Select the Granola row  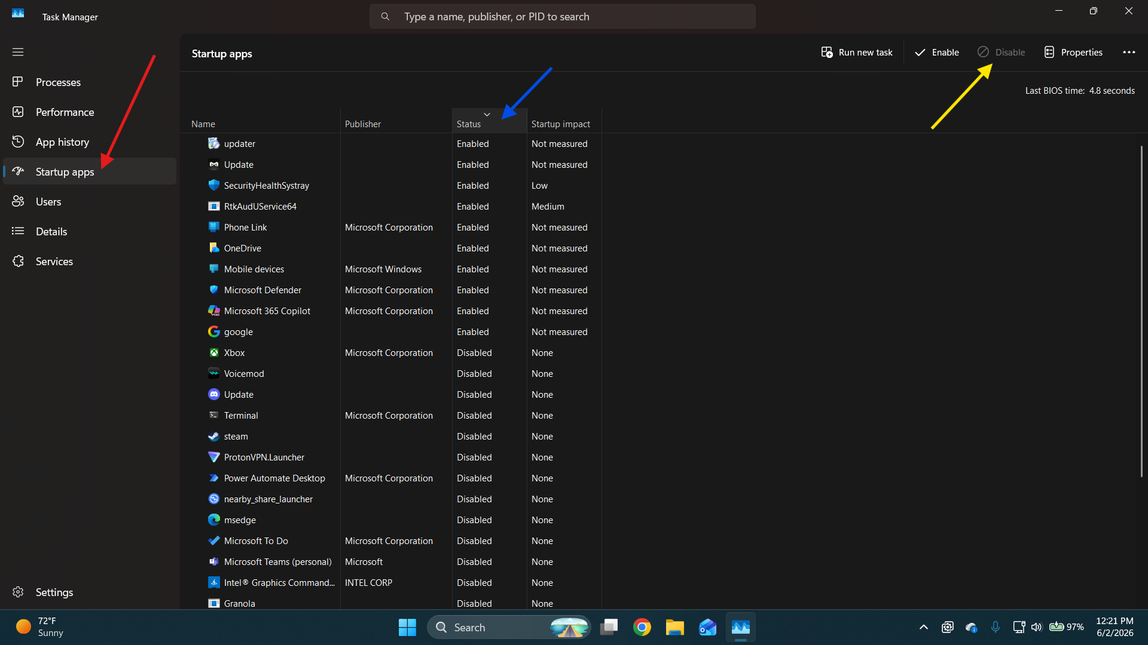[x=391, y=603]
